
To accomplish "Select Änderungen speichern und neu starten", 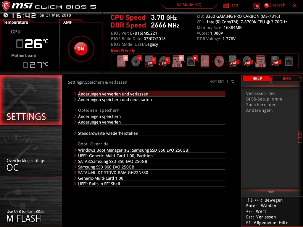I will tap(151, 100).
